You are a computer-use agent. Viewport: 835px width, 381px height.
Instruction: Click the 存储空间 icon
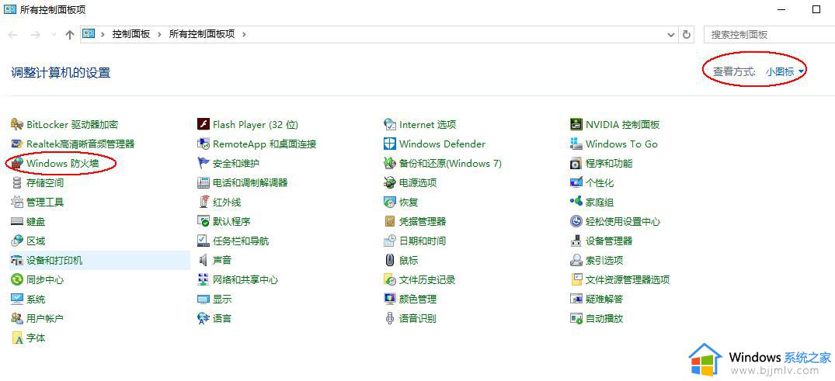point(17,182)
